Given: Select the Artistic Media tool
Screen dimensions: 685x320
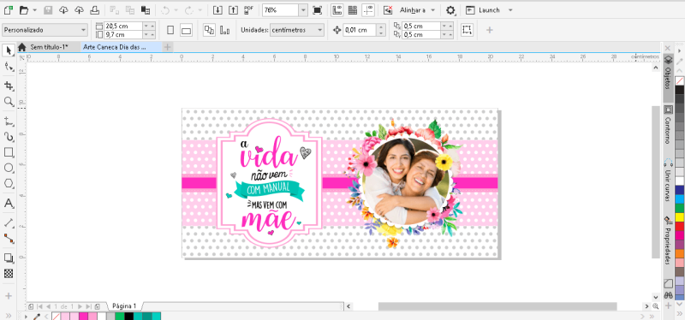Looking at the screenshot, I should coord(8,137).
